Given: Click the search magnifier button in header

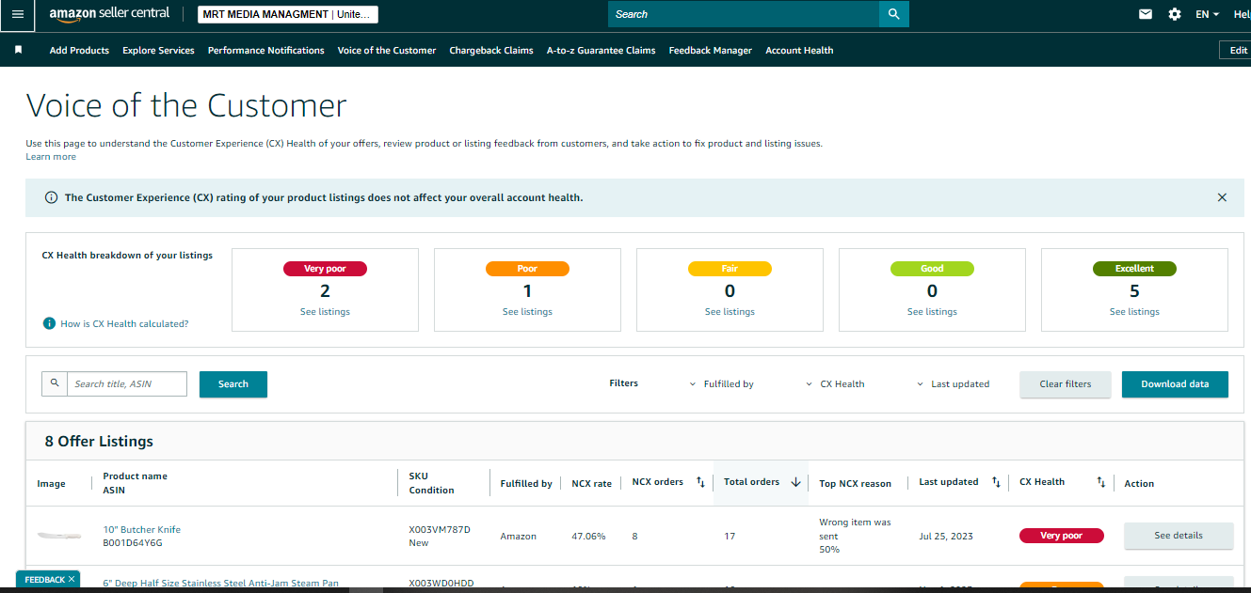Looking at the screenshot, I should 893,14.
